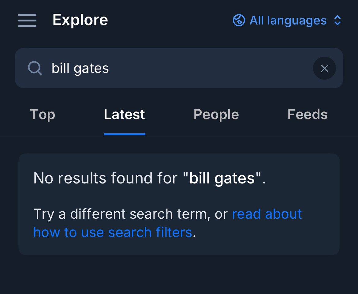This screenshot has height=294, width=358.
Task: Click the bold "bill gates" in the message
Action: point(222,178)
